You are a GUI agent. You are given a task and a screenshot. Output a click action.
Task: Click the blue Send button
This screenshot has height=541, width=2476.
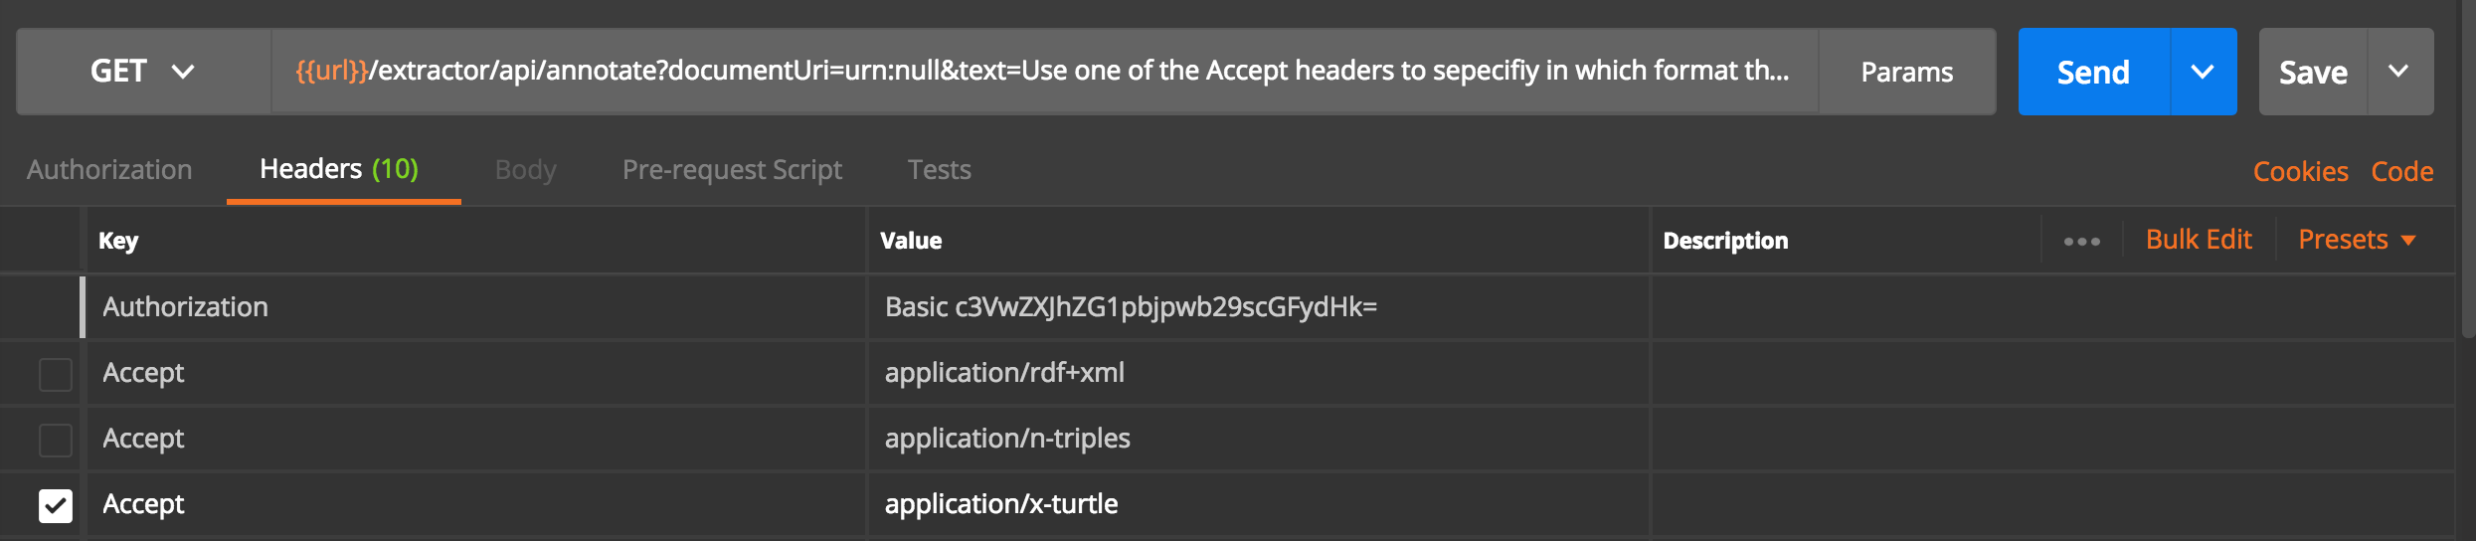pyautogui.click(x=2093, y=72)
